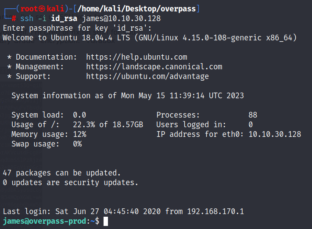
Task: Click the james@10.10.30.128 ssh target
Action: pos(122,18)
